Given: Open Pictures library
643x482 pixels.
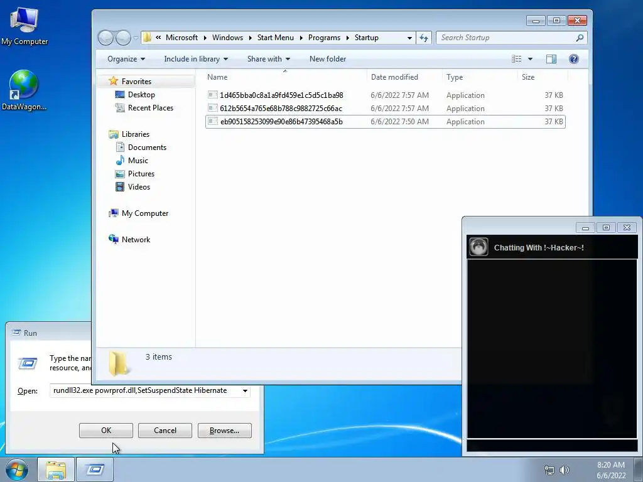Looking at the screenshot, I should pyautogui.click(x=141, y=173).
